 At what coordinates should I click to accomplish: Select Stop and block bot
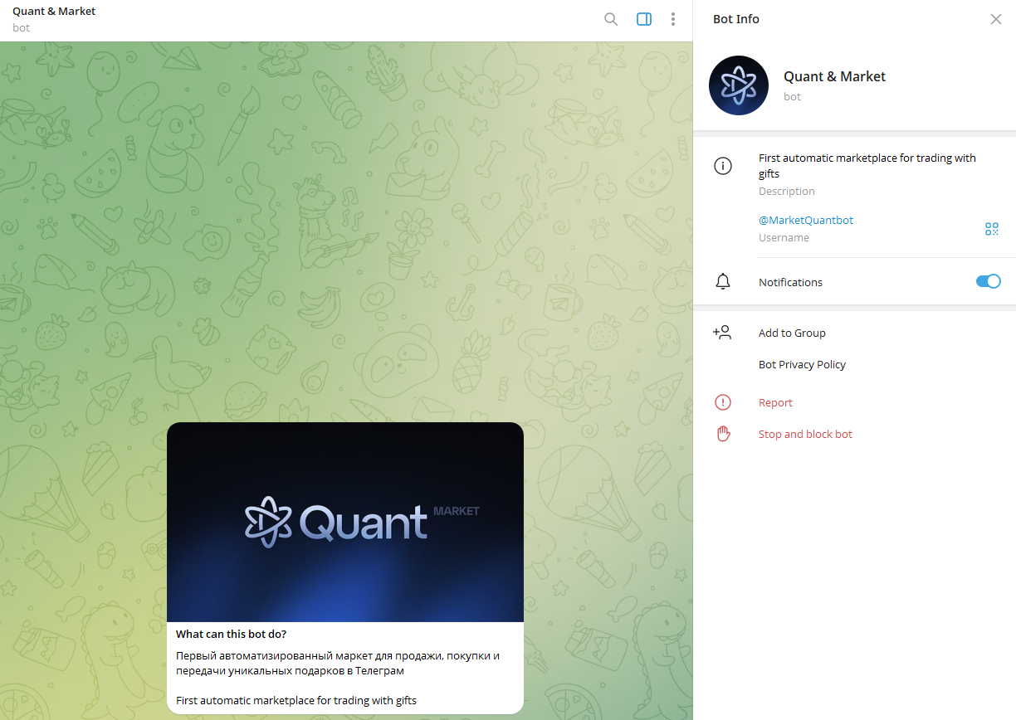coord(805,434)
